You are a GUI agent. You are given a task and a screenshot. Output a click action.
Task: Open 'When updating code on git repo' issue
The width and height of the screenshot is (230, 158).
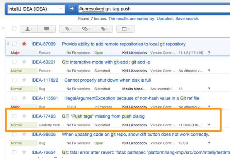pyautogui.click(x=136, y=134)
